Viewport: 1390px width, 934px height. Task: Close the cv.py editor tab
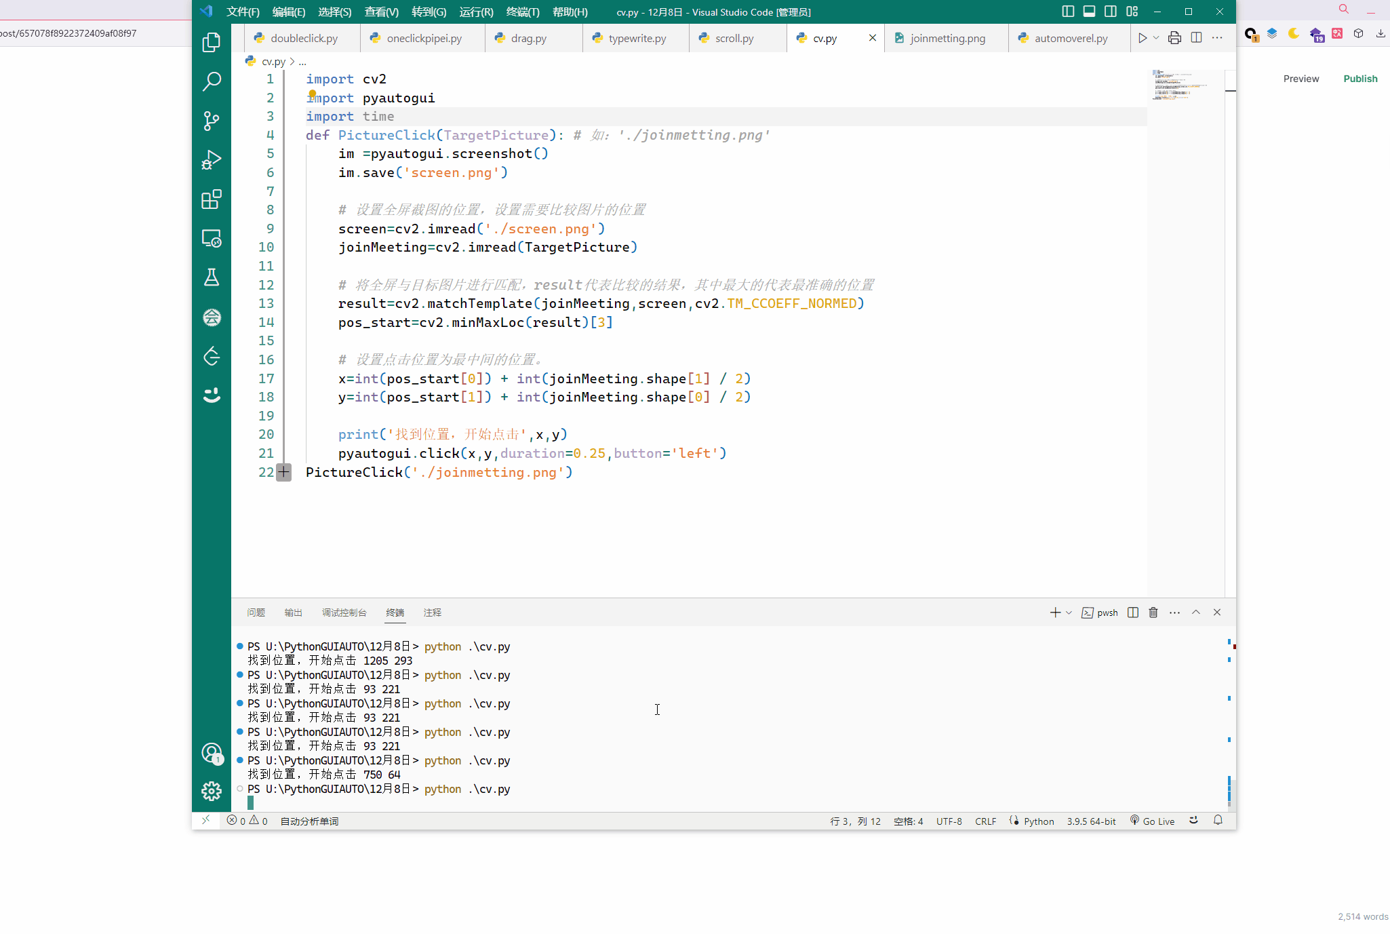click(872, 38)
